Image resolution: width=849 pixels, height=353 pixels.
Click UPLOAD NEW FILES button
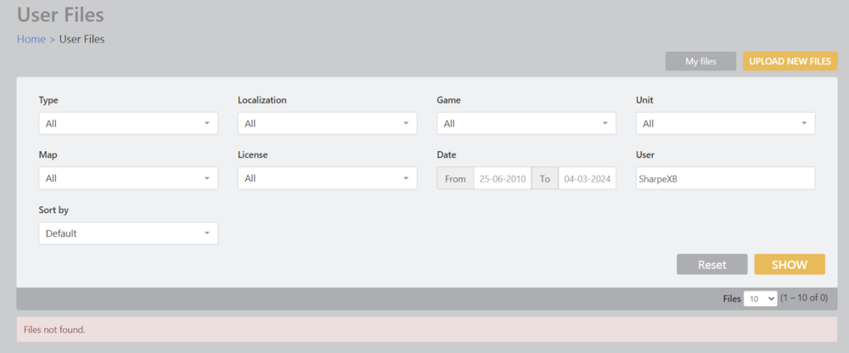[x=790, y=61]
